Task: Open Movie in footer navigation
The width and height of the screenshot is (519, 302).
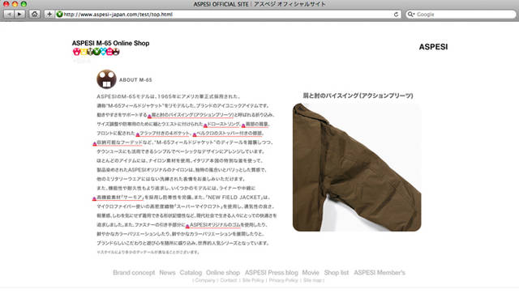Action: (x=311, y=273)
